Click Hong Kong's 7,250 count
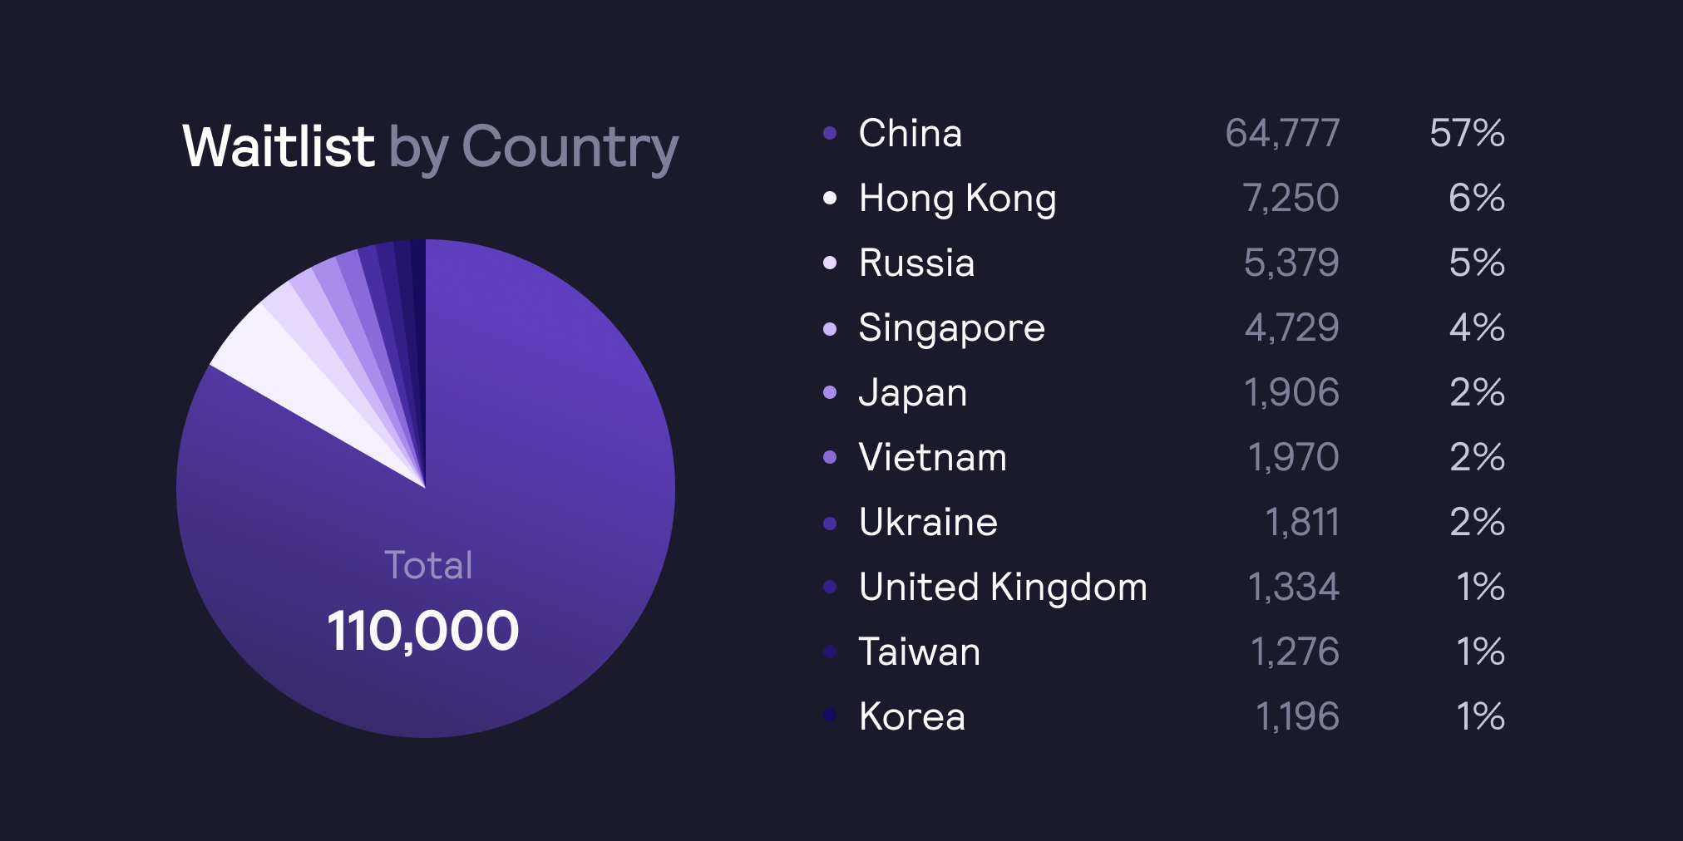This screenshot has width=1683, height=841. click(x=1291, y=198)
